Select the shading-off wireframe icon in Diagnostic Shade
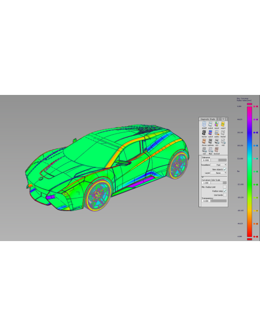Image resolution: width=260 pixels, height=336 pixels. coord(204,124)
